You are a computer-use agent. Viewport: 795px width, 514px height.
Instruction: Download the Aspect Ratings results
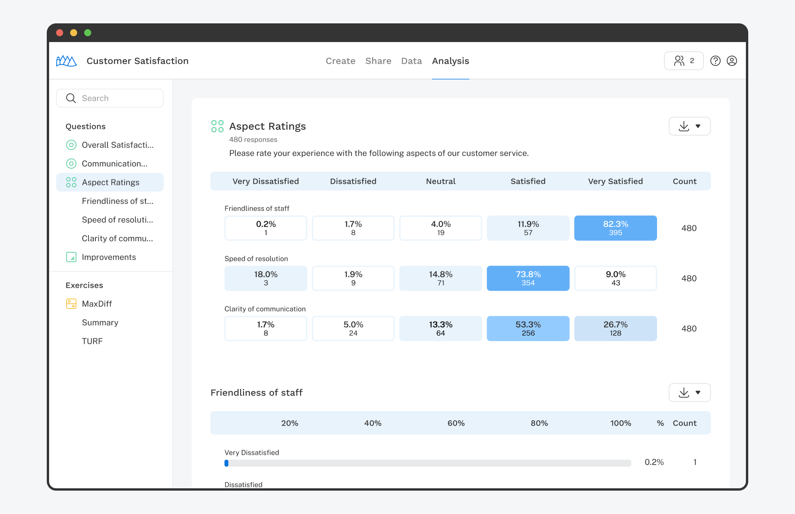tap(684, 126)
